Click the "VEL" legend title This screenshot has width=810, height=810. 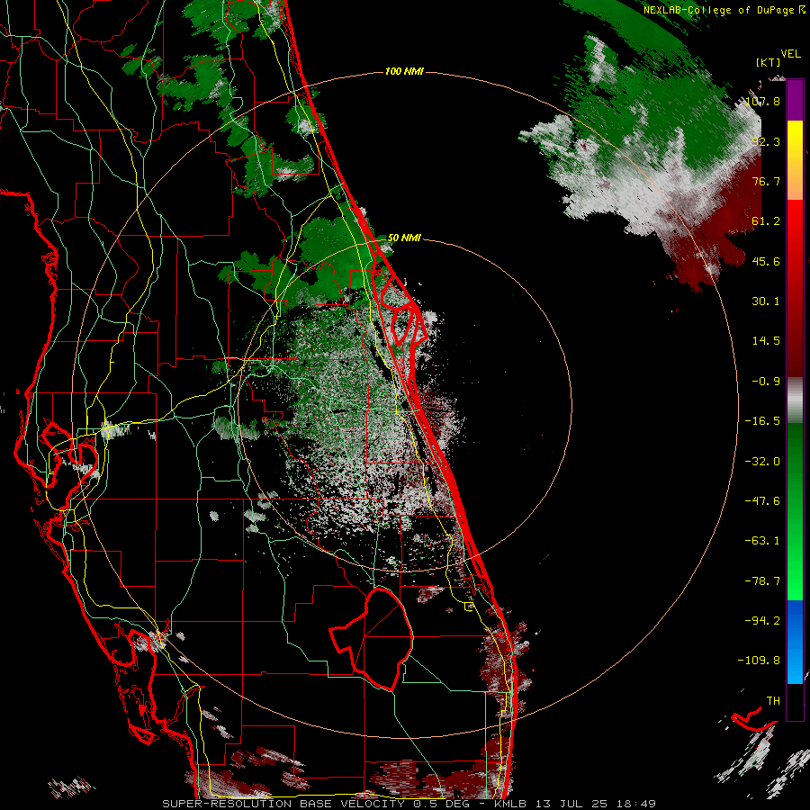tap(790, 54)
